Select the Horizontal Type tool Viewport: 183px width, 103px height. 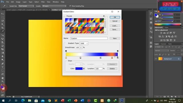point(3,67)
